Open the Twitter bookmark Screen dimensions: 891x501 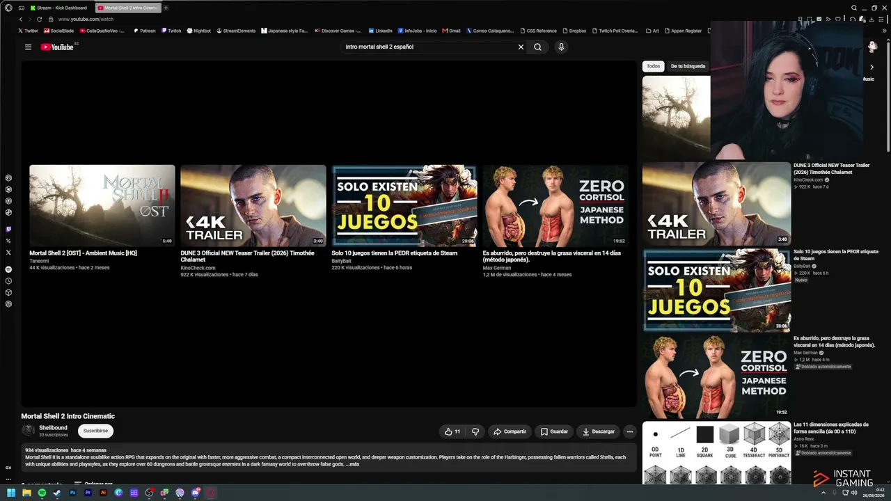point(29,31)
